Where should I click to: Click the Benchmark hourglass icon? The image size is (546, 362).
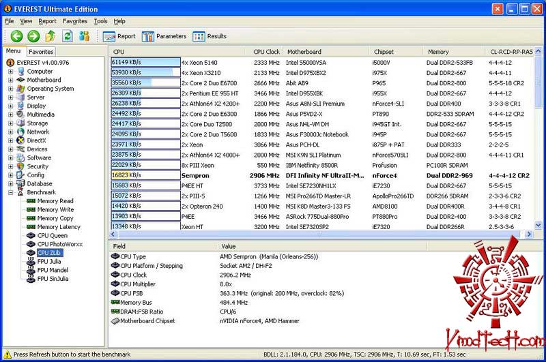[x=21, y=192]
